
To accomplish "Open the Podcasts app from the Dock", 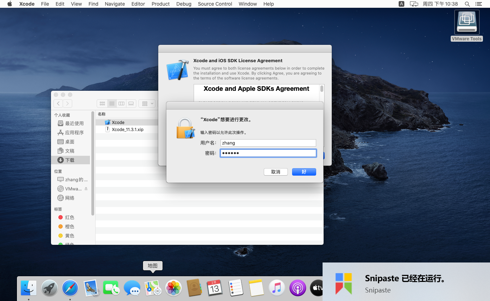I will tap(297, 288).
